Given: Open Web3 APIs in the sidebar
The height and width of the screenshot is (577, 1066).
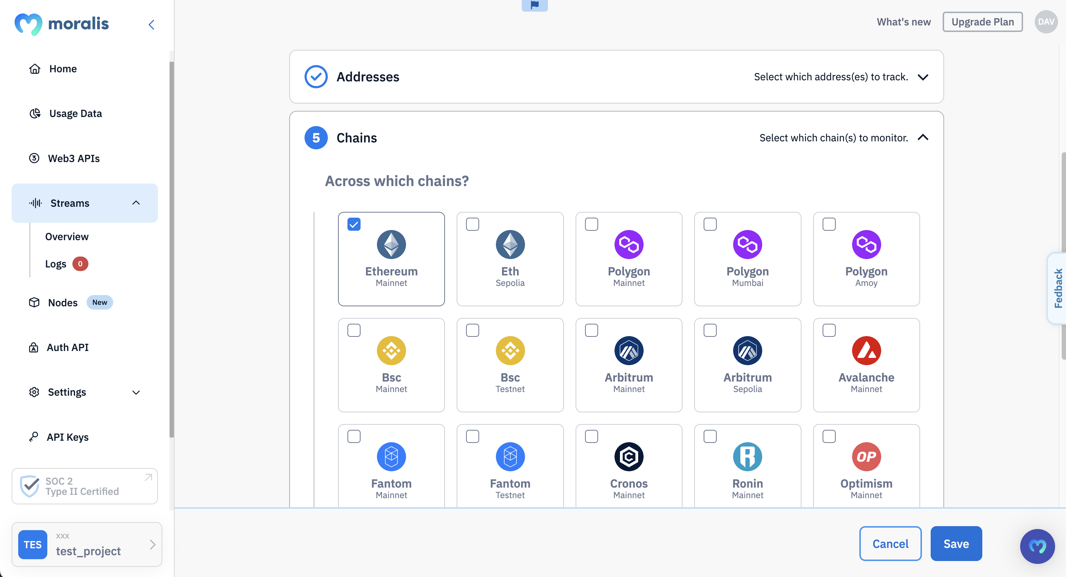Looking at the screenshot, I should coord(85,158).
